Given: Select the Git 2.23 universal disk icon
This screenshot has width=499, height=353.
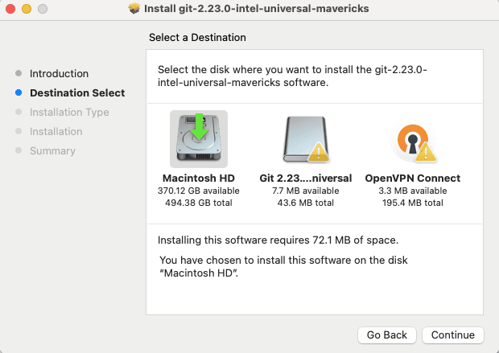Looking at the screenshot, I should (306, 140).
